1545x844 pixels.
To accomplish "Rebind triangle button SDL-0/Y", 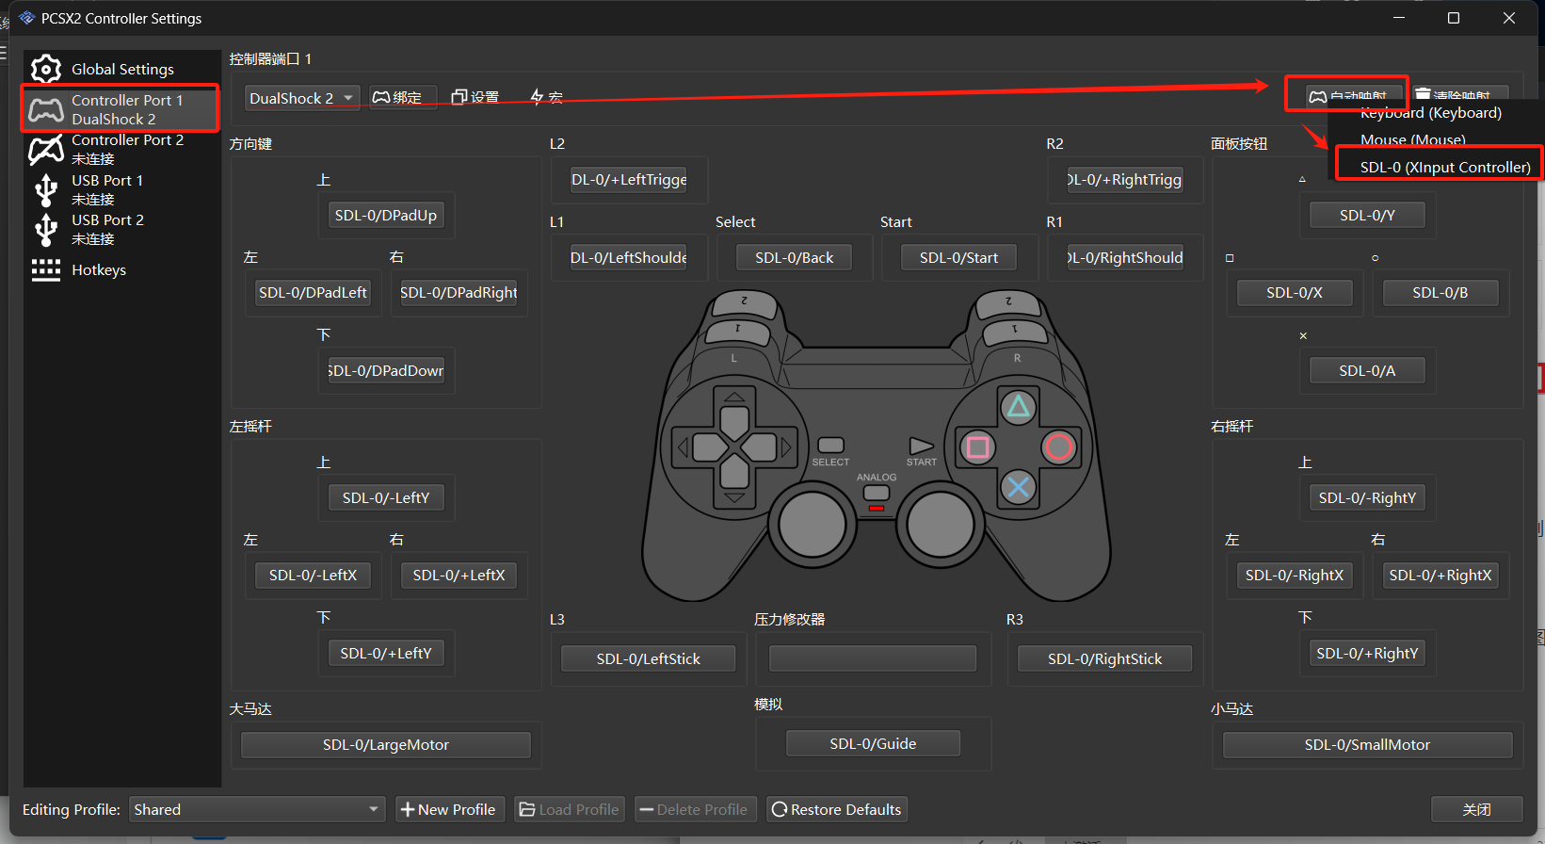I will coord(1367,215).
